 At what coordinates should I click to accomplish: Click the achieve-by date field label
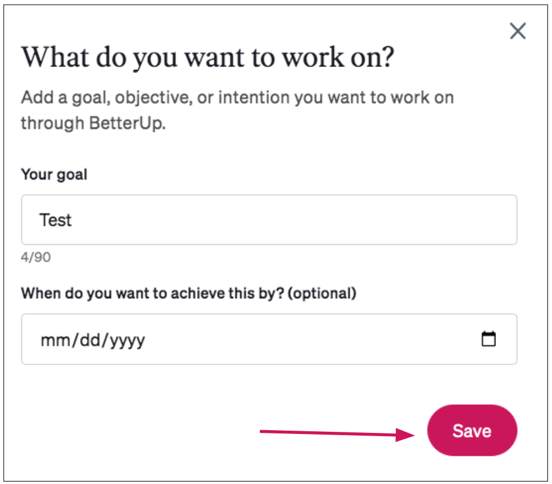(189, 293)
